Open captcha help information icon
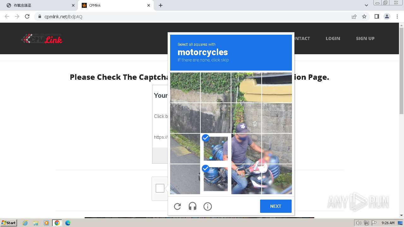 [208, 207]
